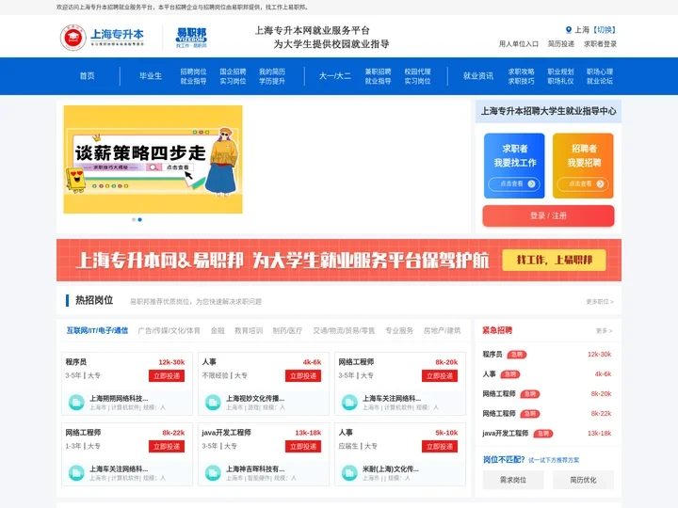Click 点击查看 on the 求职者 card
The width and height of the screenshot is (678, 508).
point(514,184)
